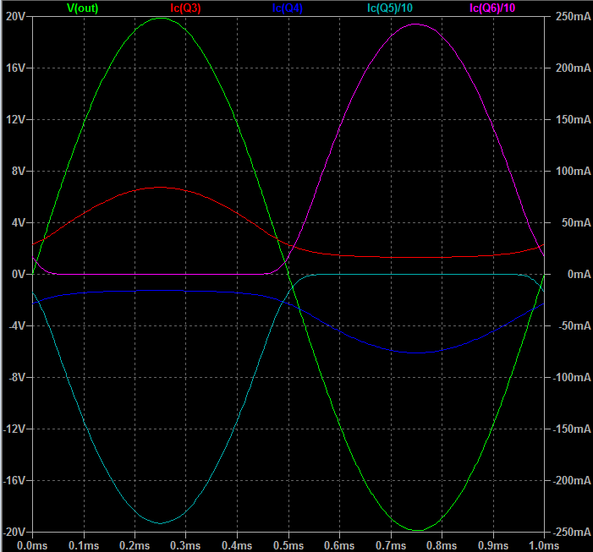Click the green V(out) waveform positive peak
This screenshot has height=552, width=593.
161,18
